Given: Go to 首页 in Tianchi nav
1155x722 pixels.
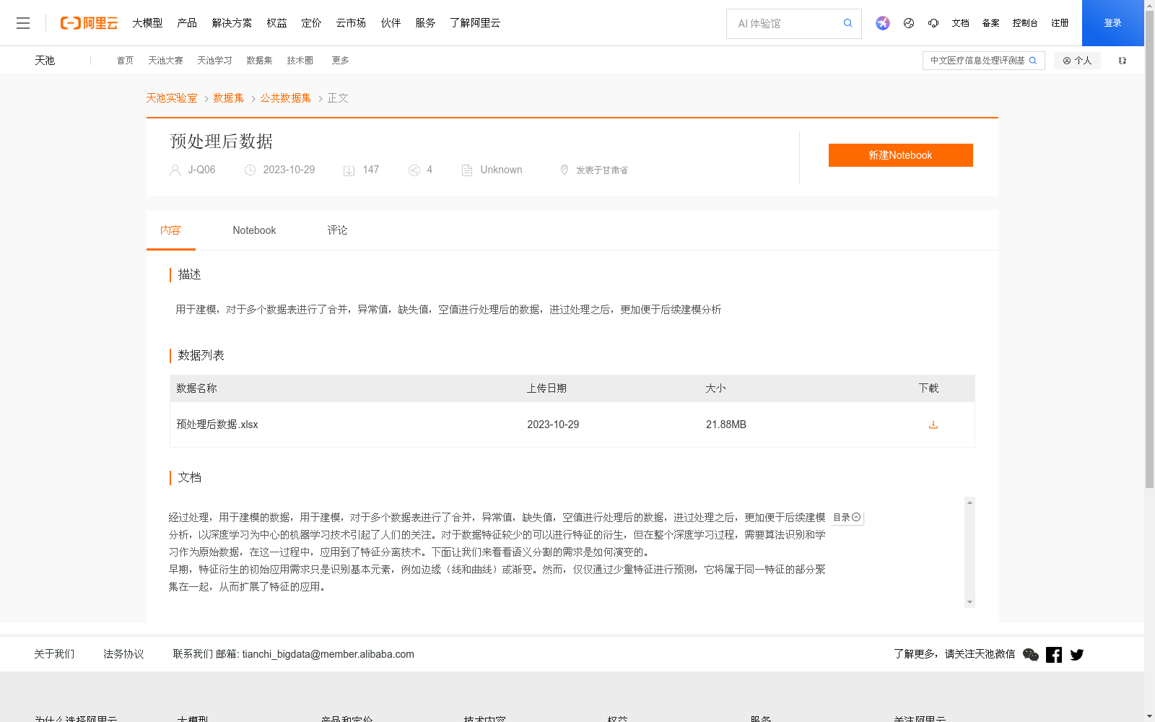Looking at the screenshot, I should point(125,61).
